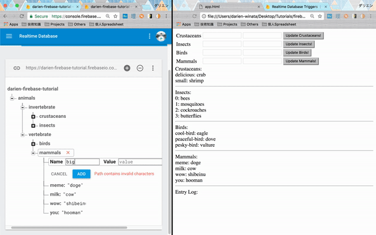Click CANCEL to discard new child
The height and width of the screenshot is (235, 376).
[59, 174]
